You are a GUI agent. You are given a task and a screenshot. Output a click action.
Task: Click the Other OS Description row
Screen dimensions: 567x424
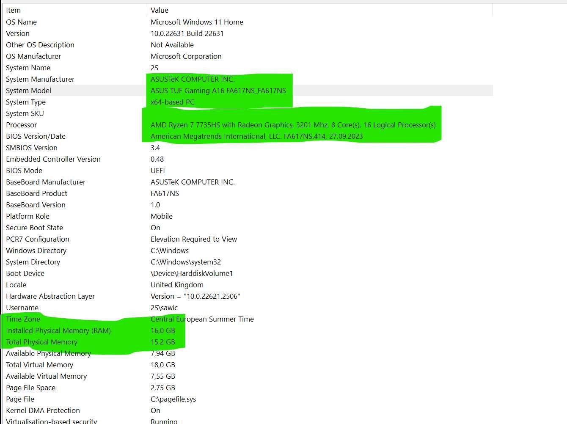point(248,45)
